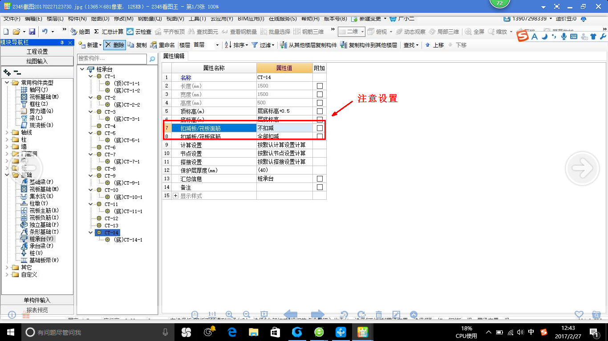Click 汇总计算 summary calculate tool
The width and height of the screenshot is (608, 341).
coord(109,32)
